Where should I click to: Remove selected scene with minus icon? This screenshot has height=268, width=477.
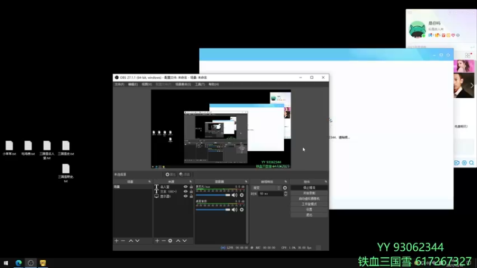click(x=123, y=241)
